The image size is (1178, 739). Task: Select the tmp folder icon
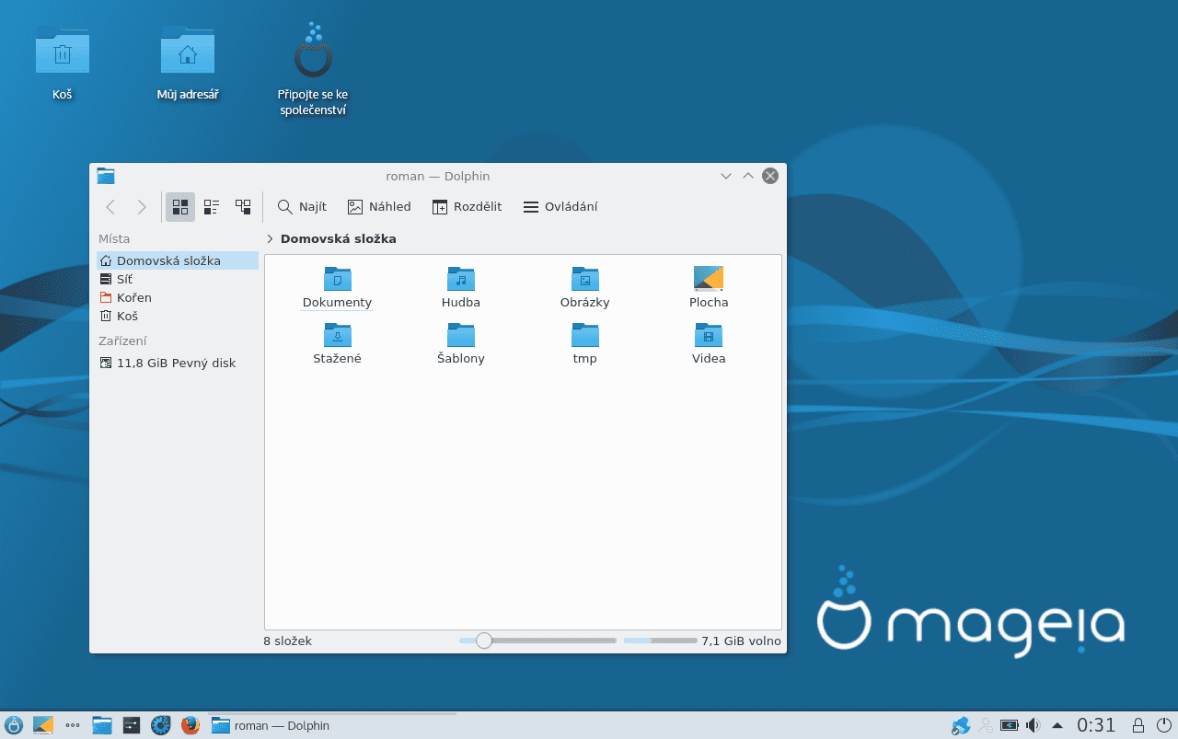(585, 335)
